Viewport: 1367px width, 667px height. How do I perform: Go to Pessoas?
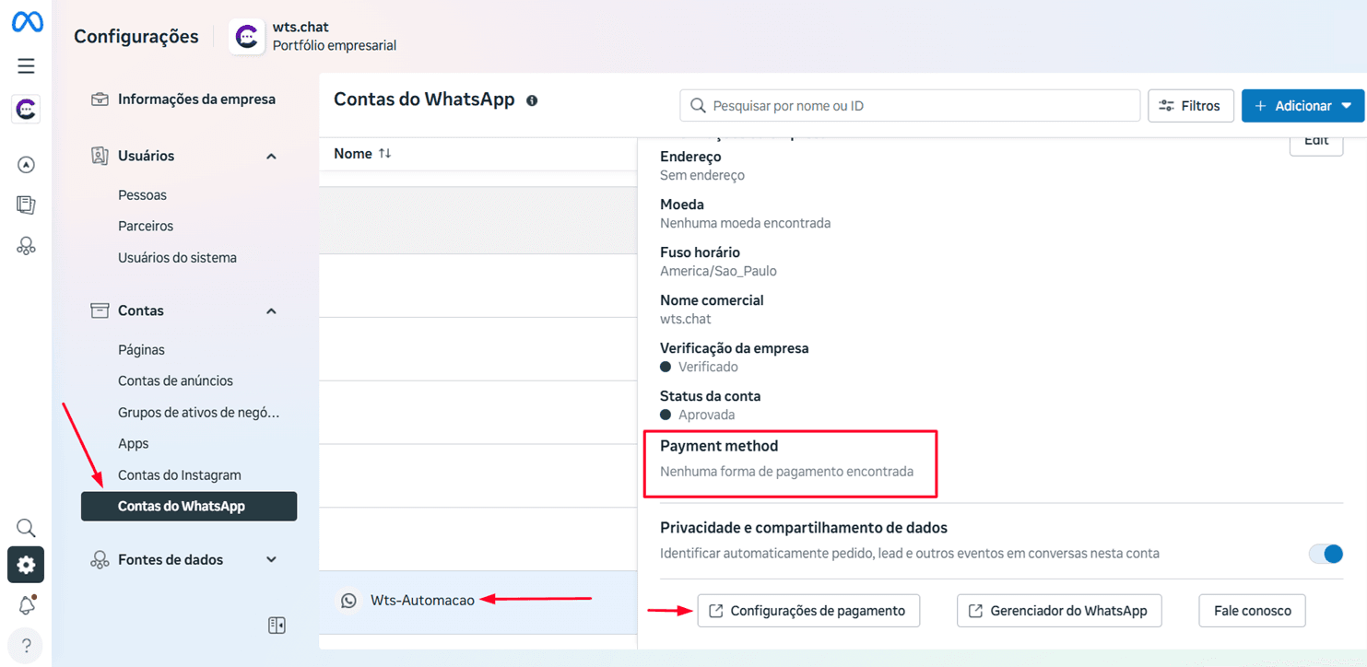[x=142, y=195]
